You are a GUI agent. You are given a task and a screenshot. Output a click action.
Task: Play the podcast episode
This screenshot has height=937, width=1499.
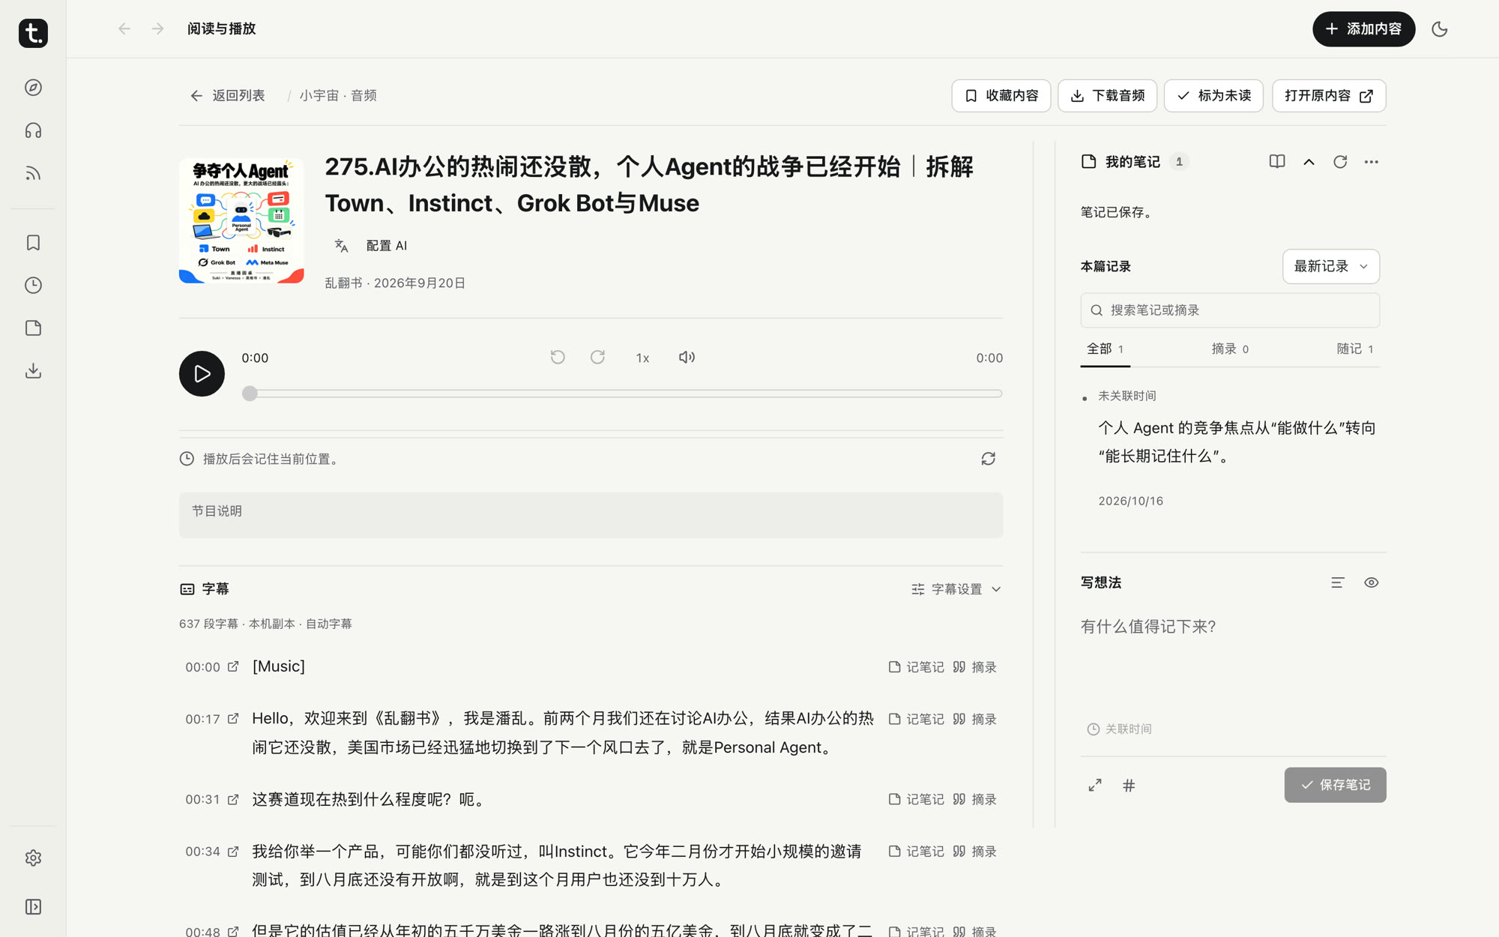pos(202,373)
